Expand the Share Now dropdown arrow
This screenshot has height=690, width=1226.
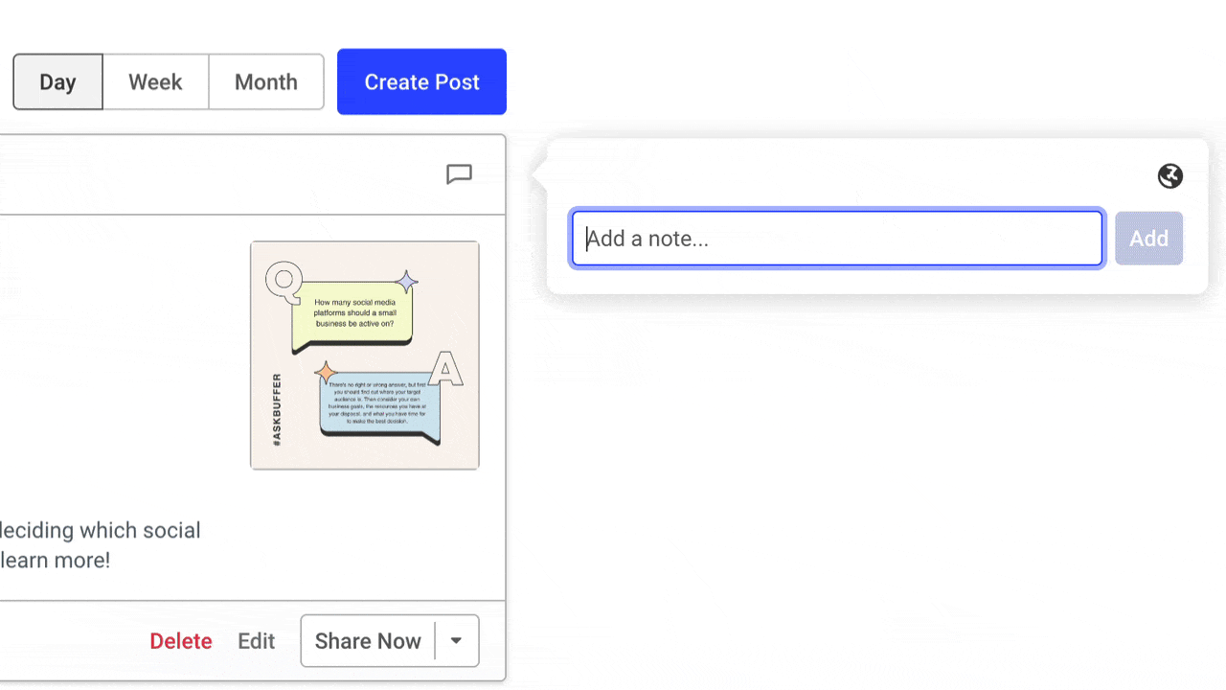point(457,641)
